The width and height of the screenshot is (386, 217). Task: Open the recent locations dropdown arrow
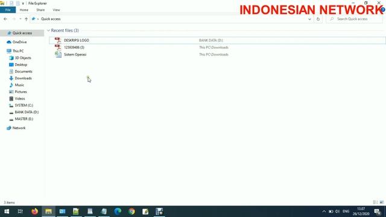20,19
